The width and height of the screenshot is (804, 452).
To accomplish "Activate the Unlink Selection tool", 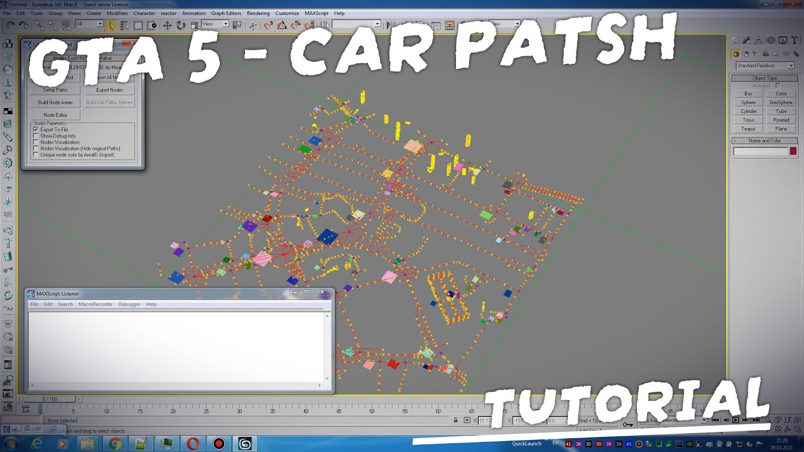I will click(x=52, y=25).
